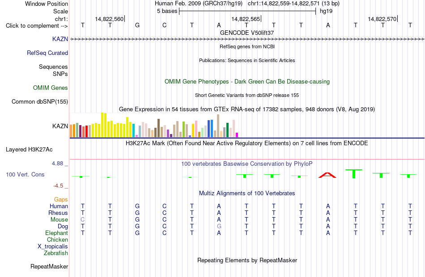Click '100 vertebrates Basewise Conservation by PhyloP' title
The height and width of the screenshot is (277, 425).
247,164
